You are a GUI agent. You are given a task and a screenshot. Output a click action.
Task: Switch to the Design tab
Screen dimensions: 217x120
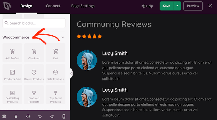point(26,6)
